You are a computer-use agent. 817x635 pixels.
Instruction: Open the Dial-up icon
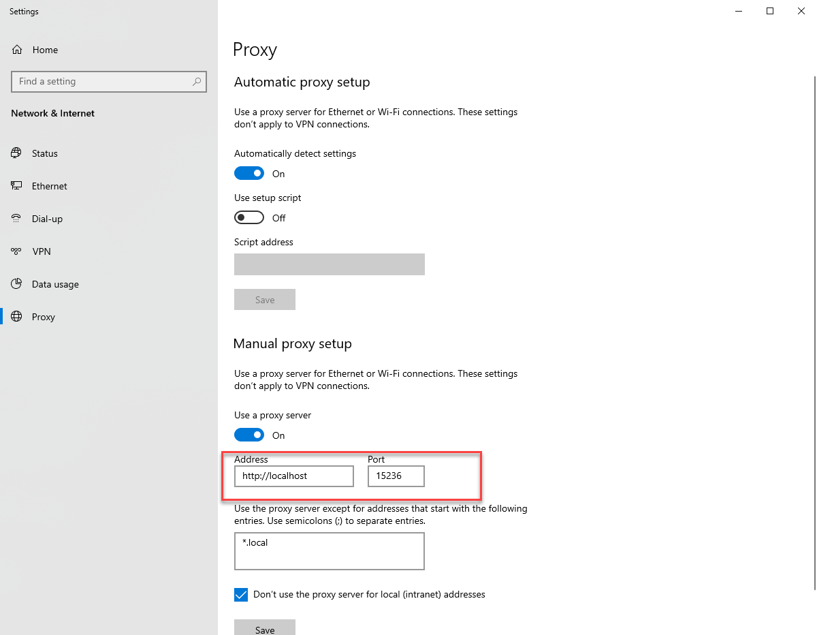click(16, 219)
